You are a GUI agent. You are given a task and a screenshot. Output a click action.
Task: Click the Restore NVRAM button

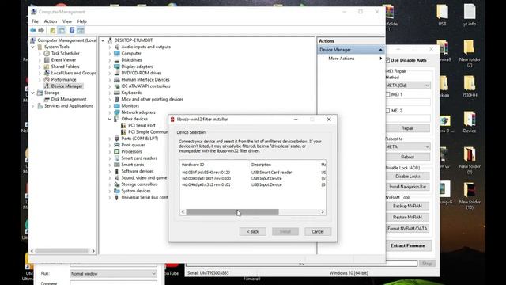(408, 218)
